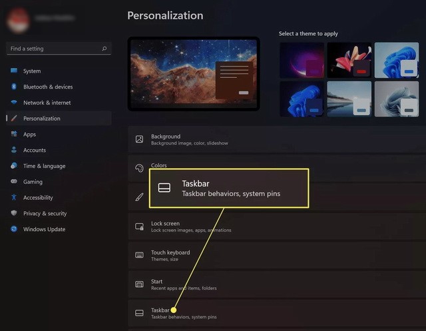Click the Apps icon in sidebar
The image size is (426, 331).
point(14,134)
